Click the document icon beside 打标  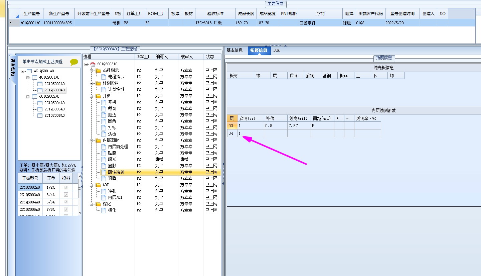pos(104,127)
